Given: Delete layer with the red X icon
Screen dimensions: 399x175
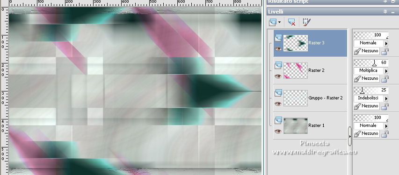Looking at the screenshot, I should pyautogui.click(x=291, y=22).
